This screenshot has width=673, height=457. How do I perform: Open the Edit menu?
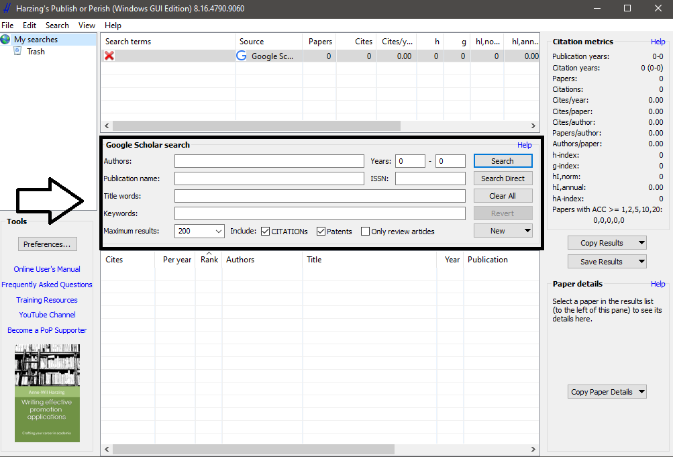coord(30,26)
